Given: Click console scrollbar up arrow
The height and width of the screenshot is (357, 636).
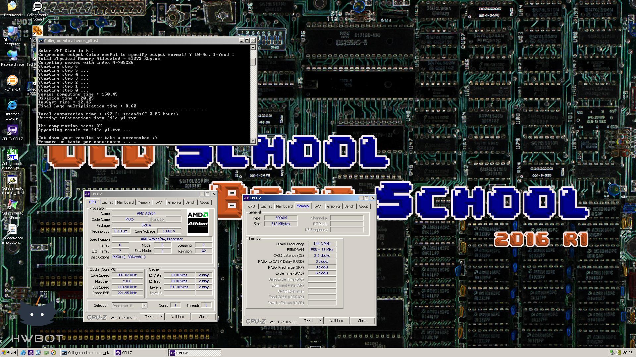Looking at the screenshot, I should point(253,47).
